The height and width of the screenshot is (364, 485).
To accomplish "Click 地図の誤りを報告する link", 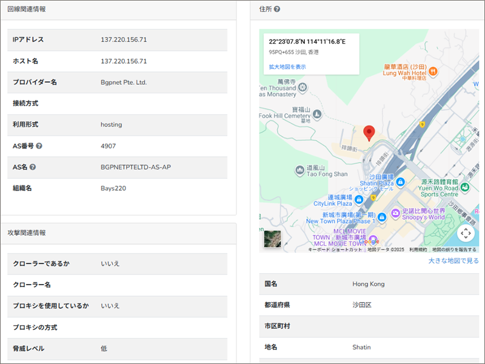I will (453, 250).
